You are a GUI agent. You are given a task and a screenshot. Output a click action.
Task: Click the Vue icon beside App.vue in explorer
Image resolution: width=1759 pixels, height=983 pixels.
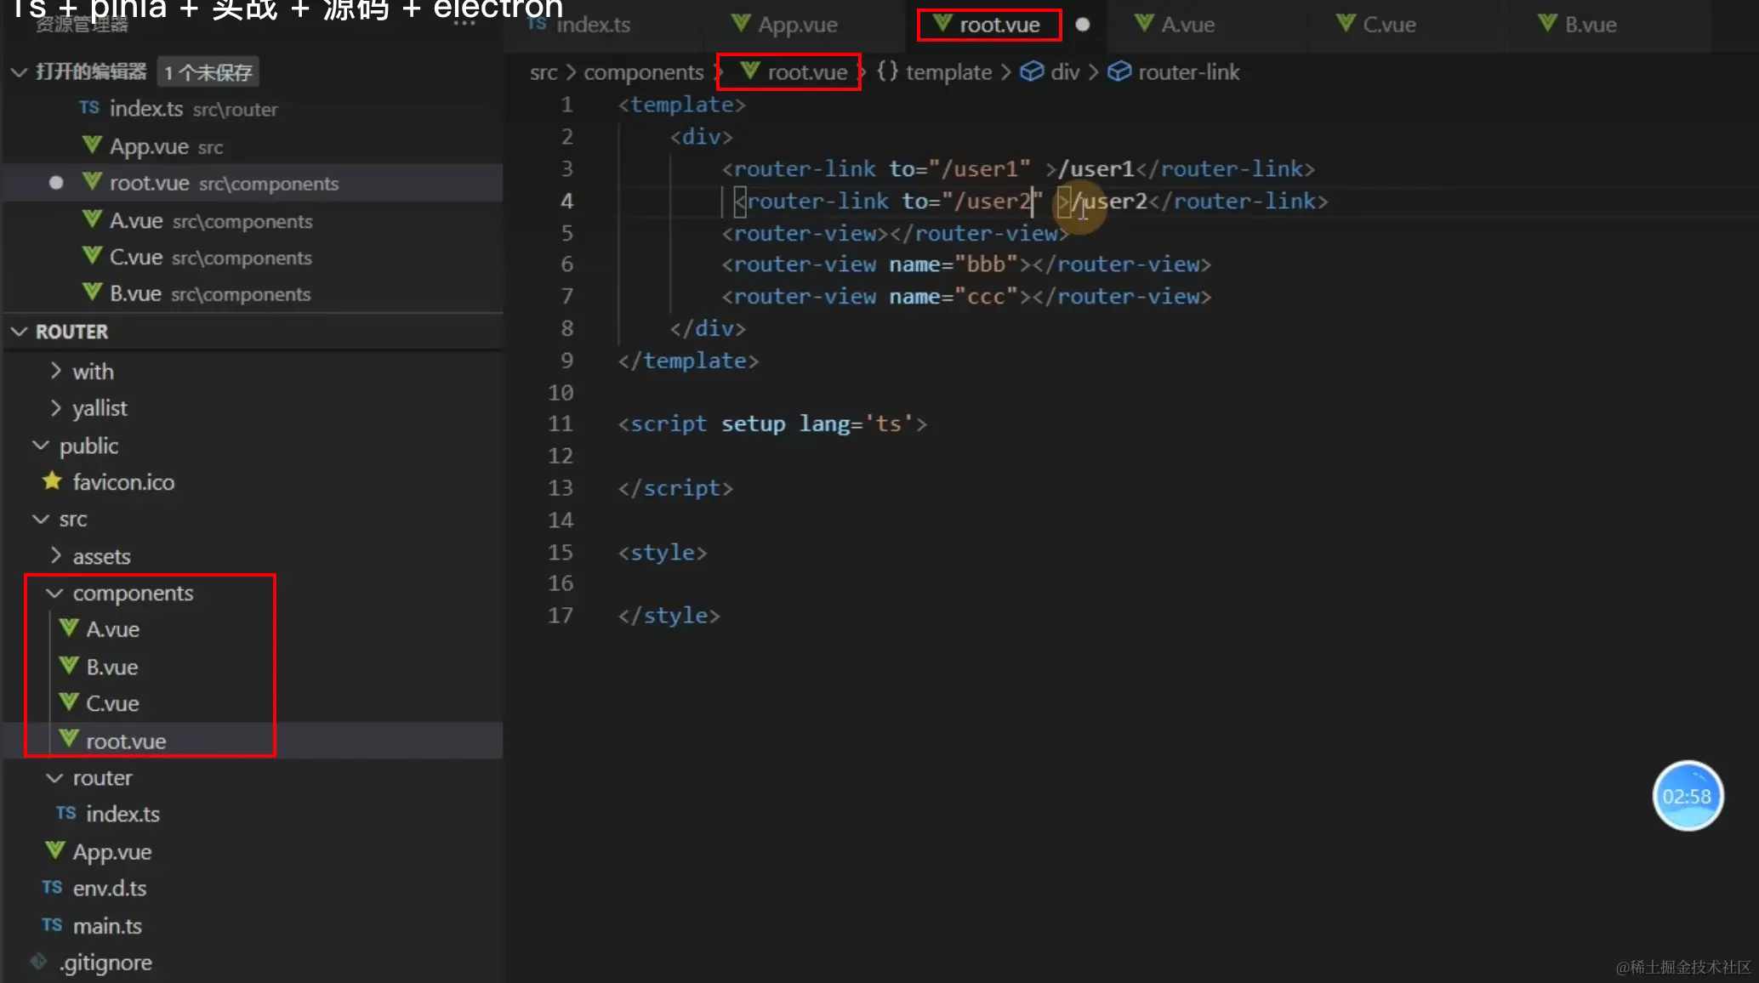[55, 850]
